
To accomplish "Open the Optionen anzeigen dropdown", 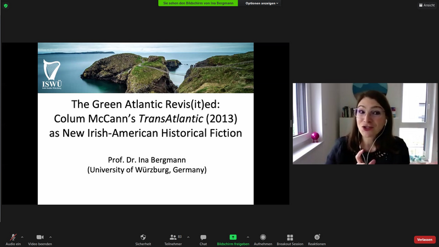I will [262, 3].
